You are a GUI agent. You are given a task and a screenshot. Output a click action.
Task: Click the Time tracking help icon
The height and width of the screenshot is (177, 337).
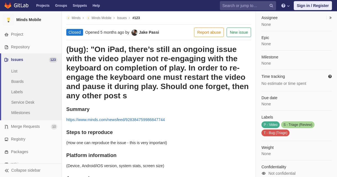pyautogui.click(x=330, y=76)
